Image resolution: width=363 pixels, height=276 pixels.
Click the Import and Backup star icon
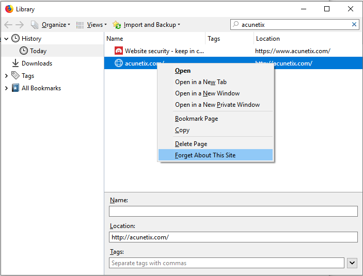tap(117, 25)
